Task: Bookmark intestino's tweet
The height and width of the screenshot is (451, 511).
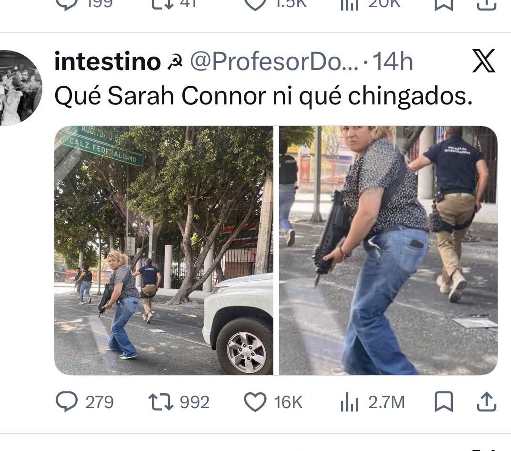Action: (444, 401)
